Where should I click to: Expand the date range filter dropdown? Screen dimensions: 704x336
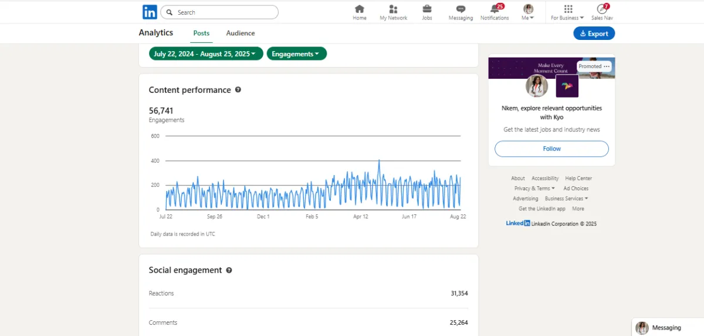pos(205,53)
